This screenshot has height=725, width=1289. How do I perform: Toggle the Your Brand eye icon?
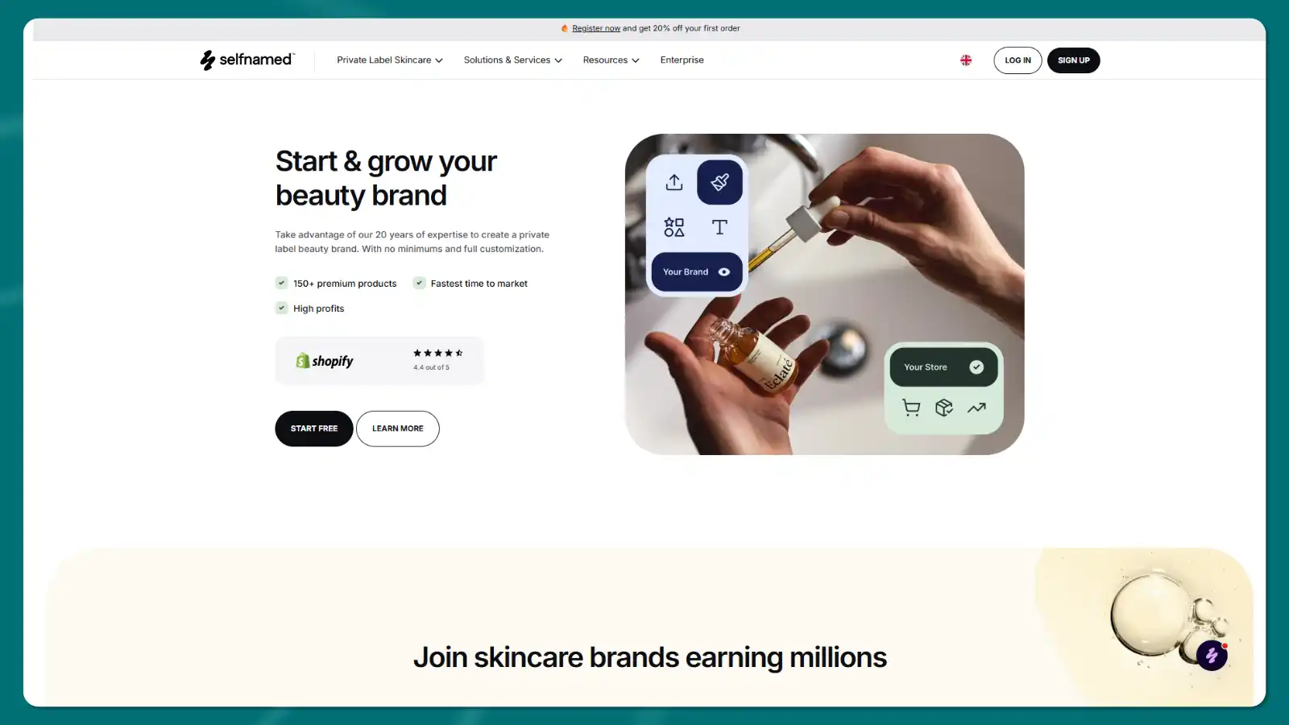tap(724, 272)
